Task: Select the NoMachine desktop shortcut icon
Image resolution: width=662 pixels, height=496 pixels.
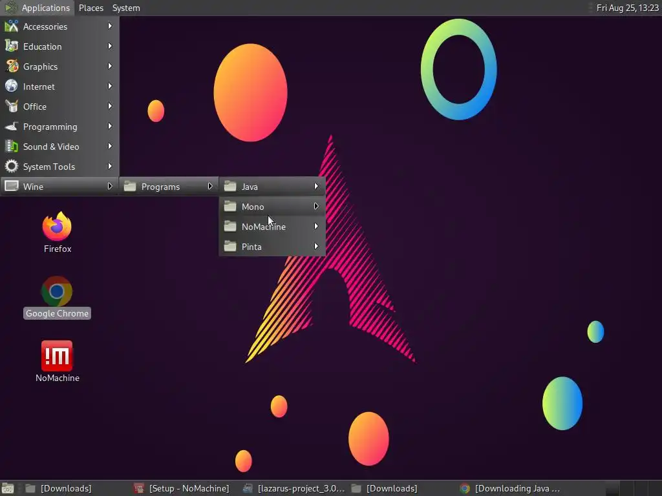Action: click(57, 356)
